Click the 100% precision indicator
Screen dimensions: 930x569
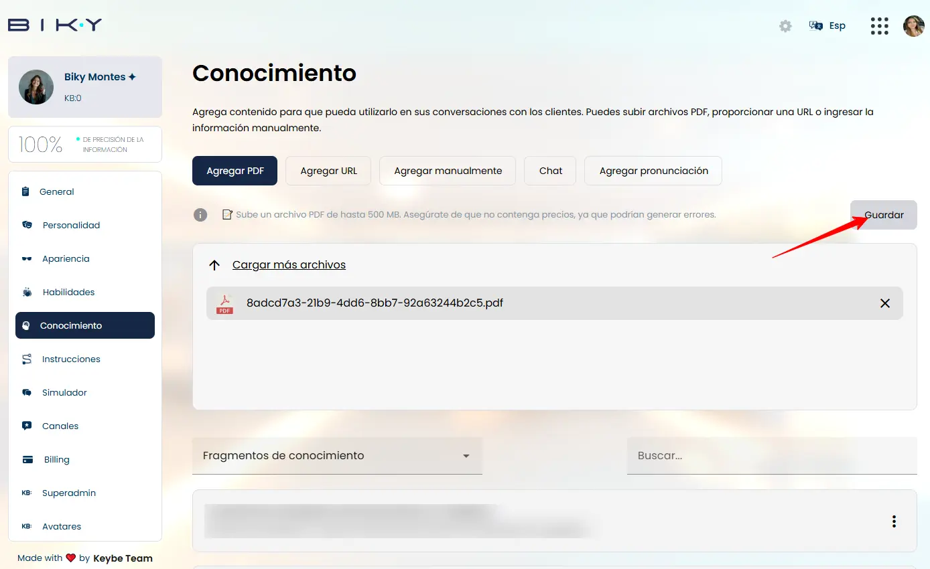85,145
